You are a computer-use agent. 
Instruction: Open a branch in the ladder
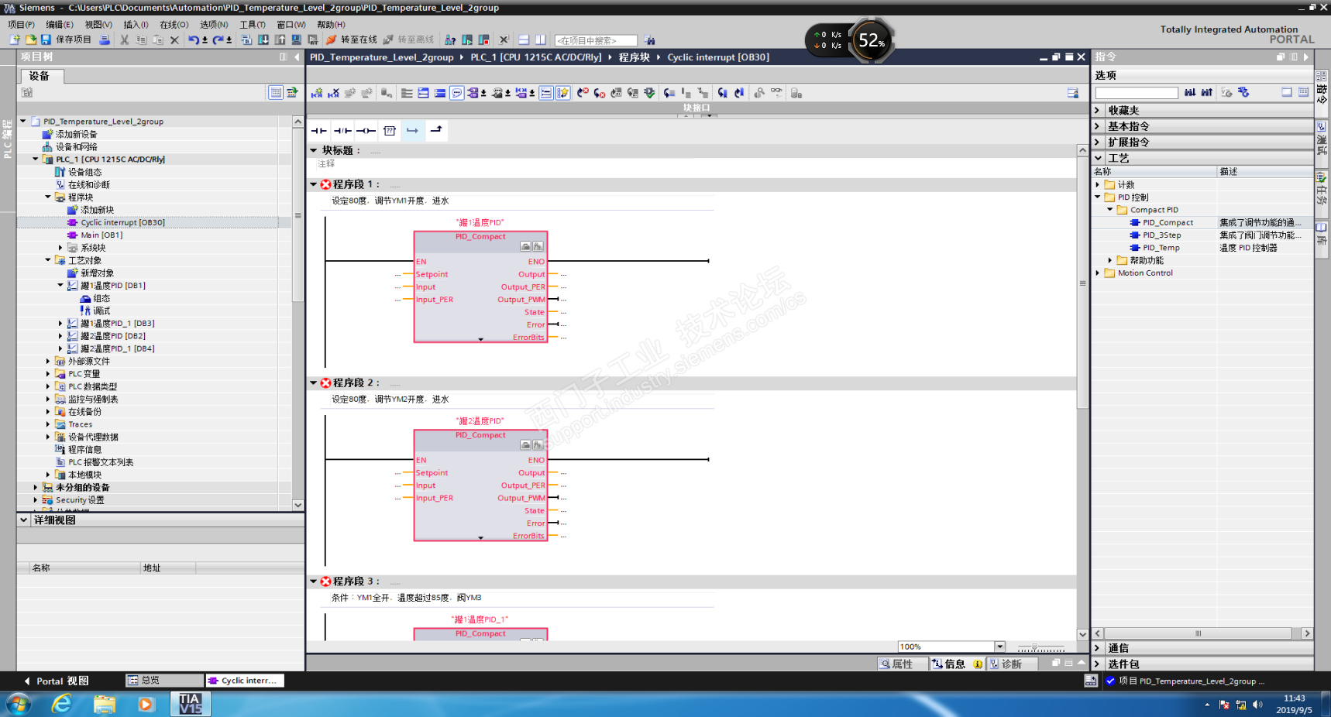[x=413, y=131]
